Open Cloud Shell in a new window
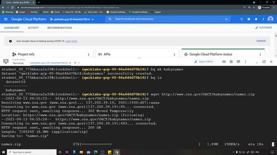The height and width of the screenshot is (155, 277). (x=264, y=62)
